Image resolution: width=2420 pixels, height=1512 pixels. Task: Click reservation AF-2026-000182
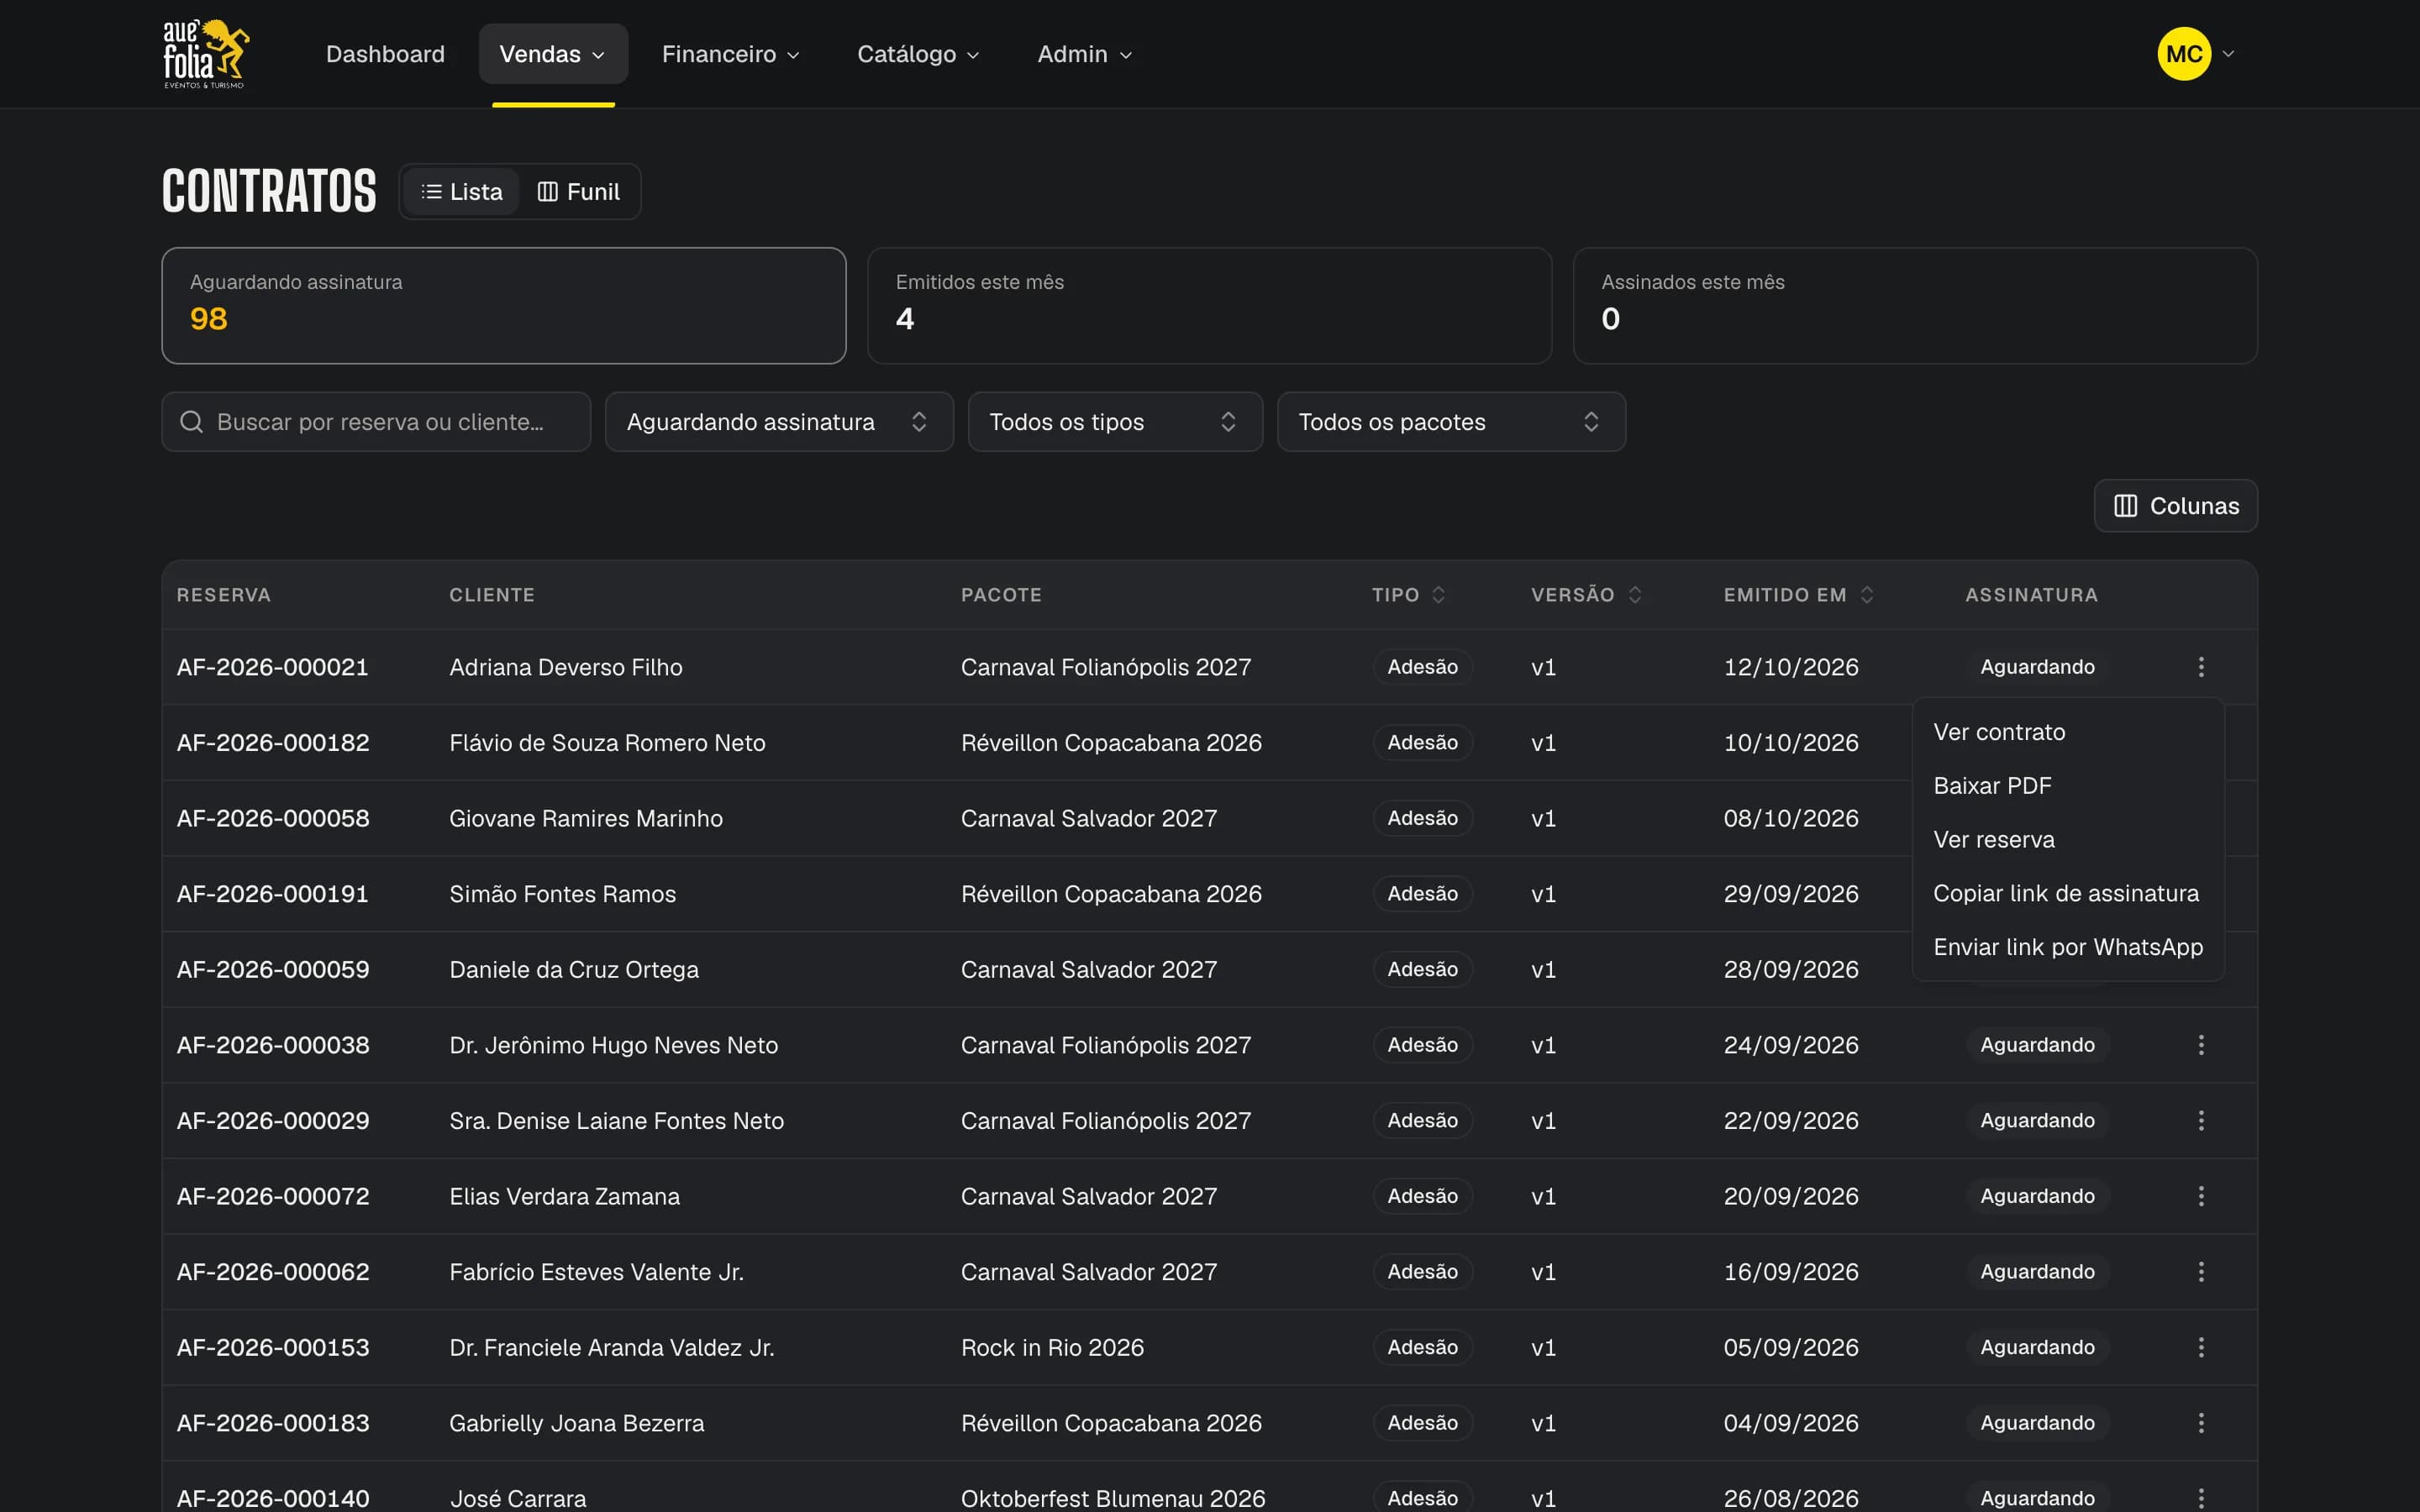(273, 743)
